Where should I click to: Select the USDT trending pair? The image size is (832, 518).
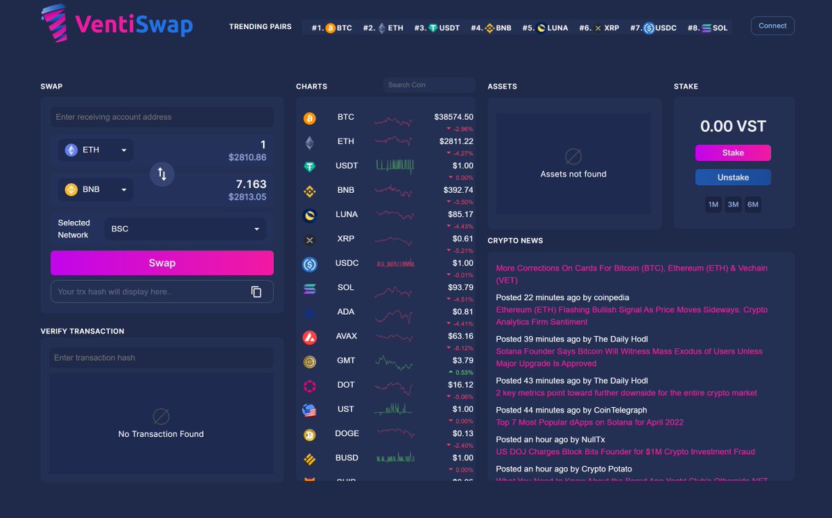pos(437,28)
